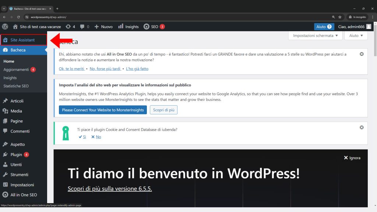The image size is (377, 212).
Task: Open the Nuovo admin bar menu
Action: point(103,26)
